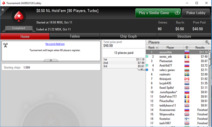
Task: Click the globe country column header icon
Action: [187, 48]
